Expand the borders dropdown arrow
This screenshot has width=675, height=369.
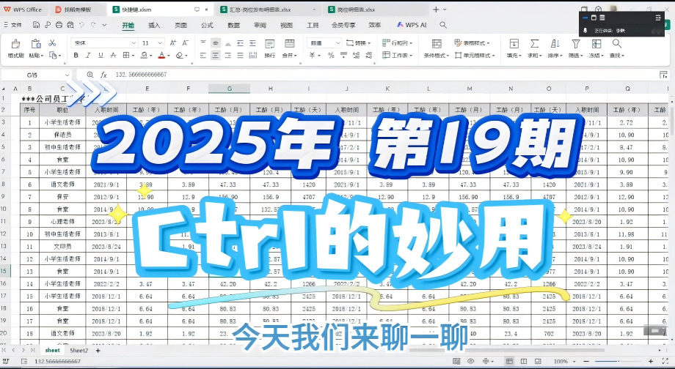point(133,56)
